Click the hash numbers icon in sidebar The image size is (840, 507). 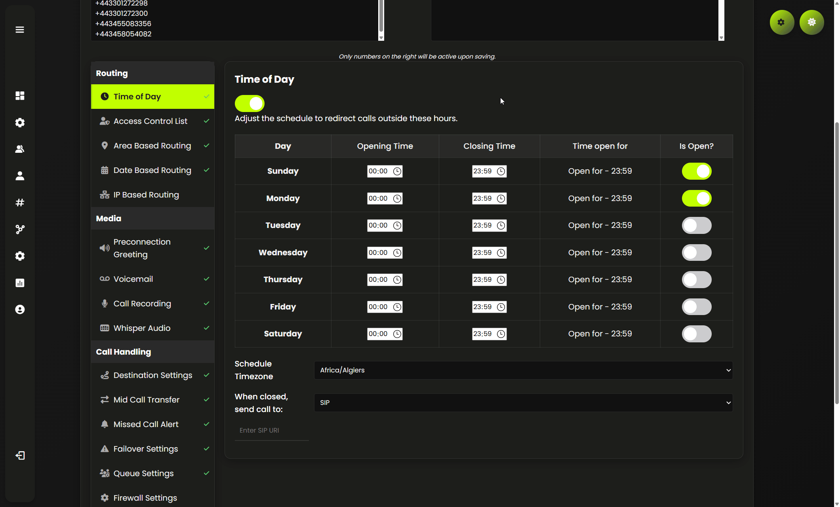pos(20,203)
